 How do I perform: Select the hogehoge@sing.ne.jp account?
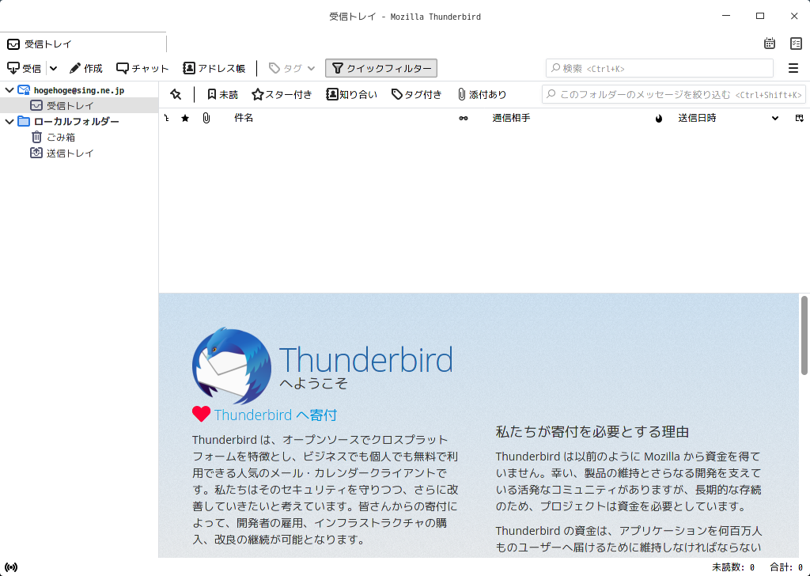click(x=79, y=90)
